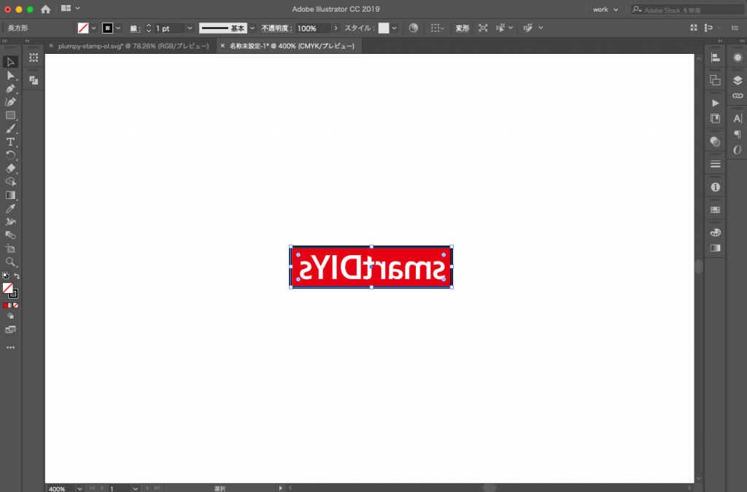Viewport: 747px width, 492px height.
Task: Select the Paintbrush tool
Action: pyautogui.click(x=10, y=128)
